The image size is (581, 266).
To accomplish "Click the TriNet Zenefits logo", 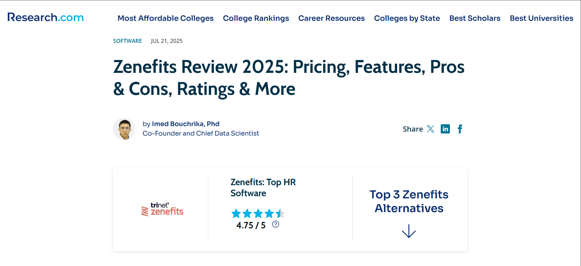I will pos(162,209).
